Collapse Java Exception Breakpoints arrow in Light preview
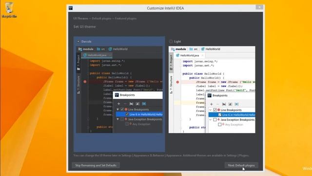The width and height of the screenshot is (312, 176). point(211,119)
